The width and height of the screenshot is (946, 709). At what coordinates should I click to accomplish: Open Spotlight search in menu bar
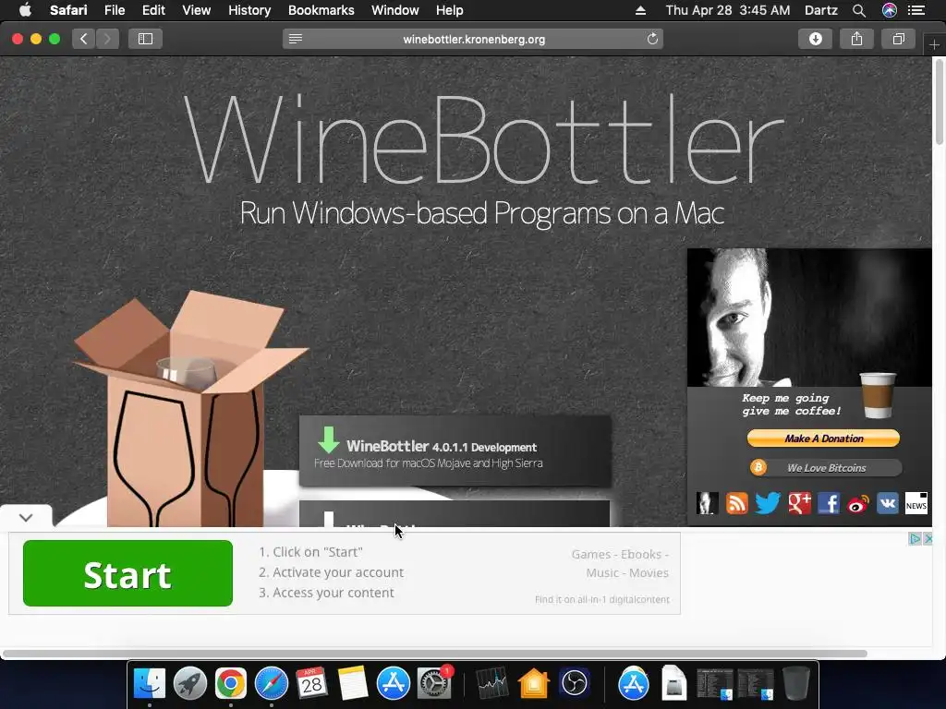pos(859,10)
